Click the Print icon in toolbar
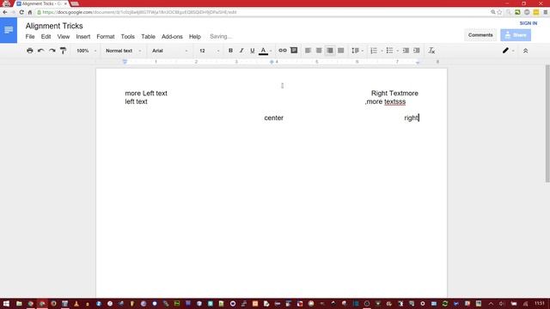The height and width of the screenshot is (309, 550). (30, 51)
